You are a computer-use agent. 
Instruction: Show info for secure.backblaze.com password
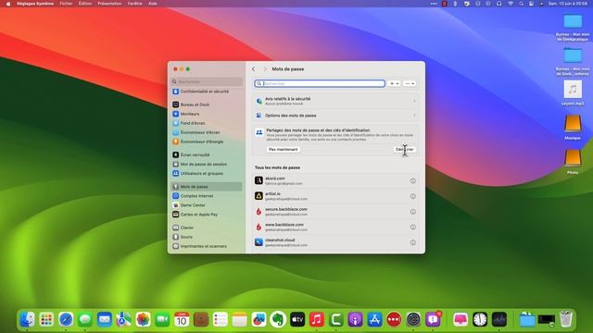[413, 212]
